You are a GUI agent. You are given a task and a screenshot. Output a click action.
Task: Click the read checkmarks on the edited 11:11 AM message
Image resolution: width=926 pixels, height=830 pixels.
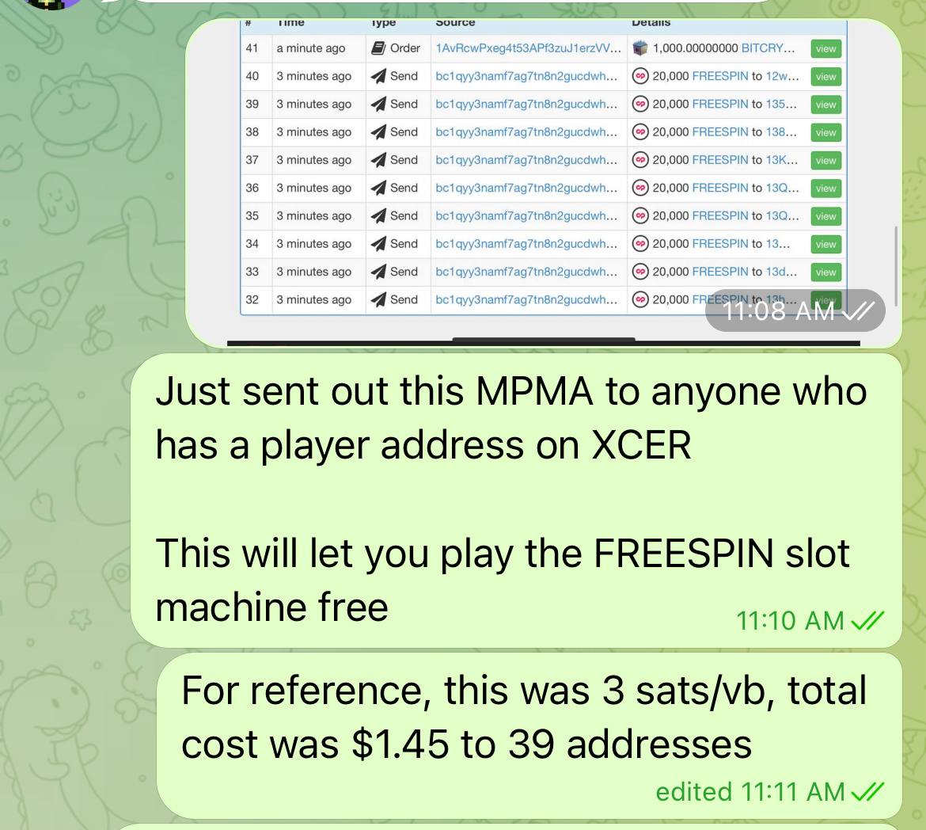point(867,791)
